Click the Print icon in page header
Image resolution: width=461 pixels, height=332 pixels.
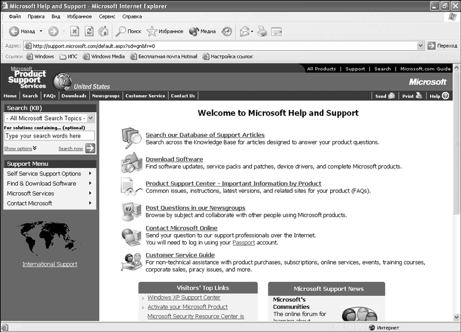pos(419,96)
